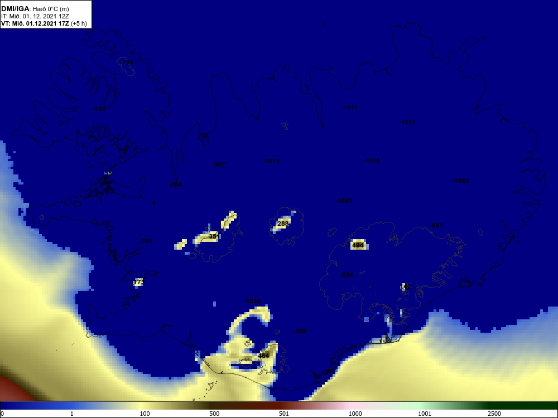Click the 351 value on the yellow band

(214, 236)
